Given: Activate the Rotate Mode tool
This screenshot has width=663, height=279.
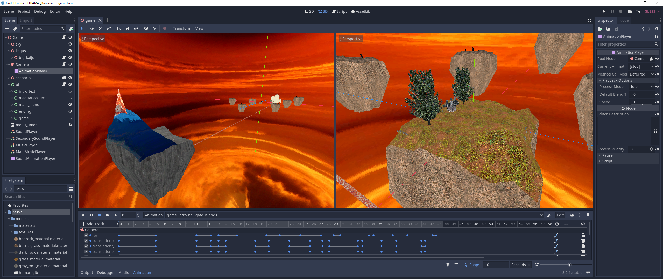Looking at the screenshot, I should coord(101,28).
